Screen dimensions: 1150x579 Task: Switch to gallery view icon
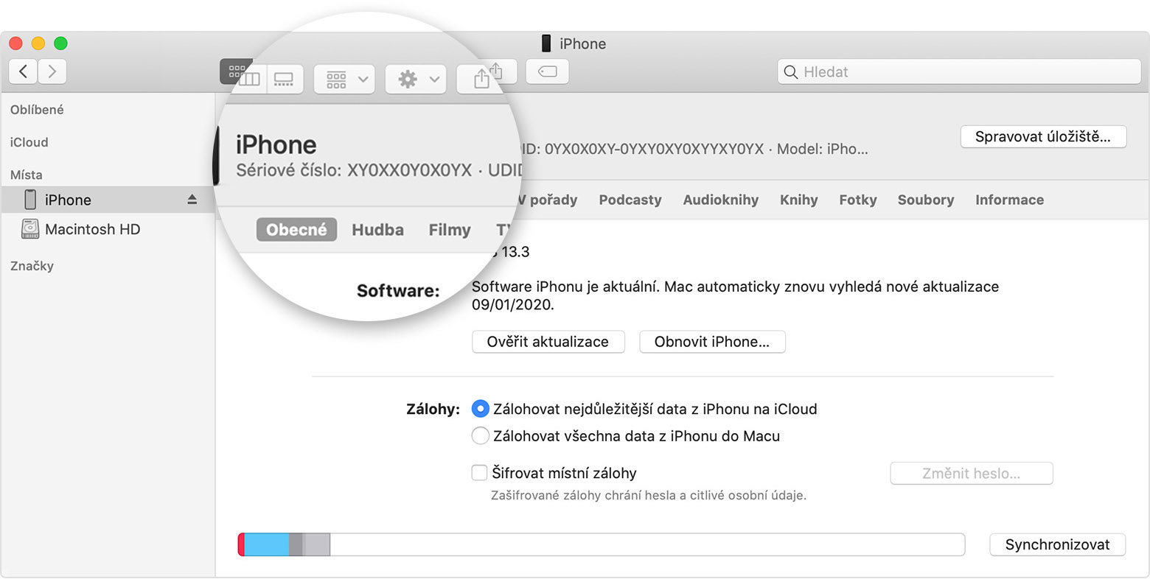point(284,79)
